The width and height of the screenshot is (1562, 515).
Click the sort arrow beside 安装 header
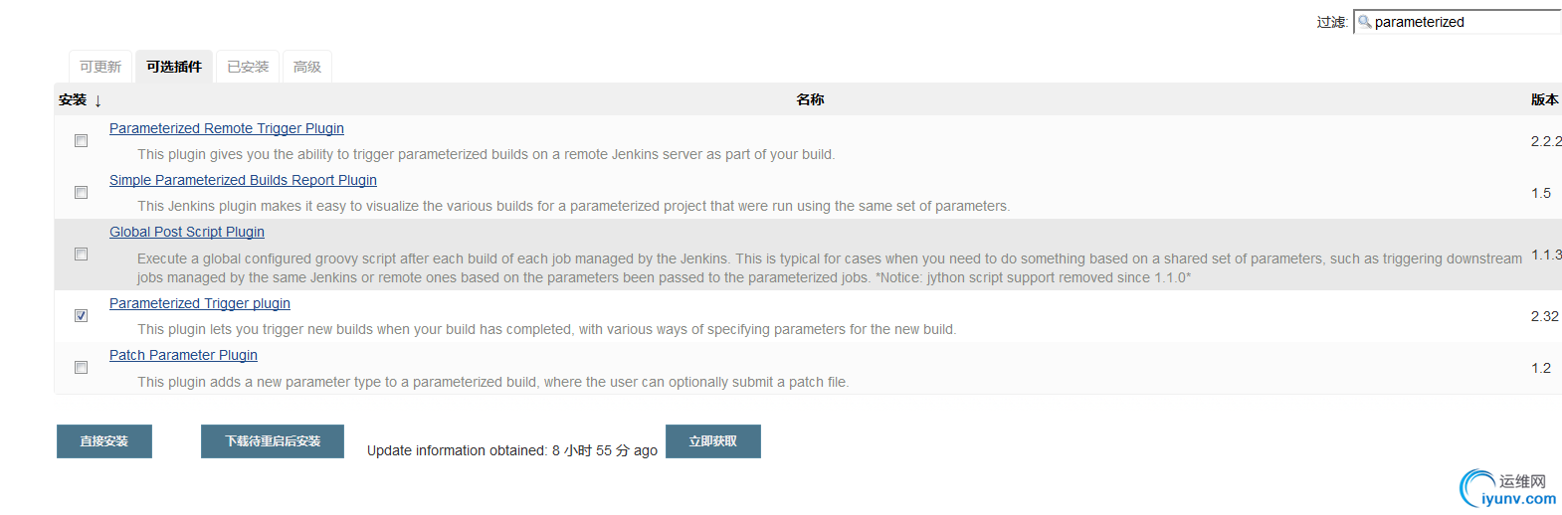click(98, 100)
